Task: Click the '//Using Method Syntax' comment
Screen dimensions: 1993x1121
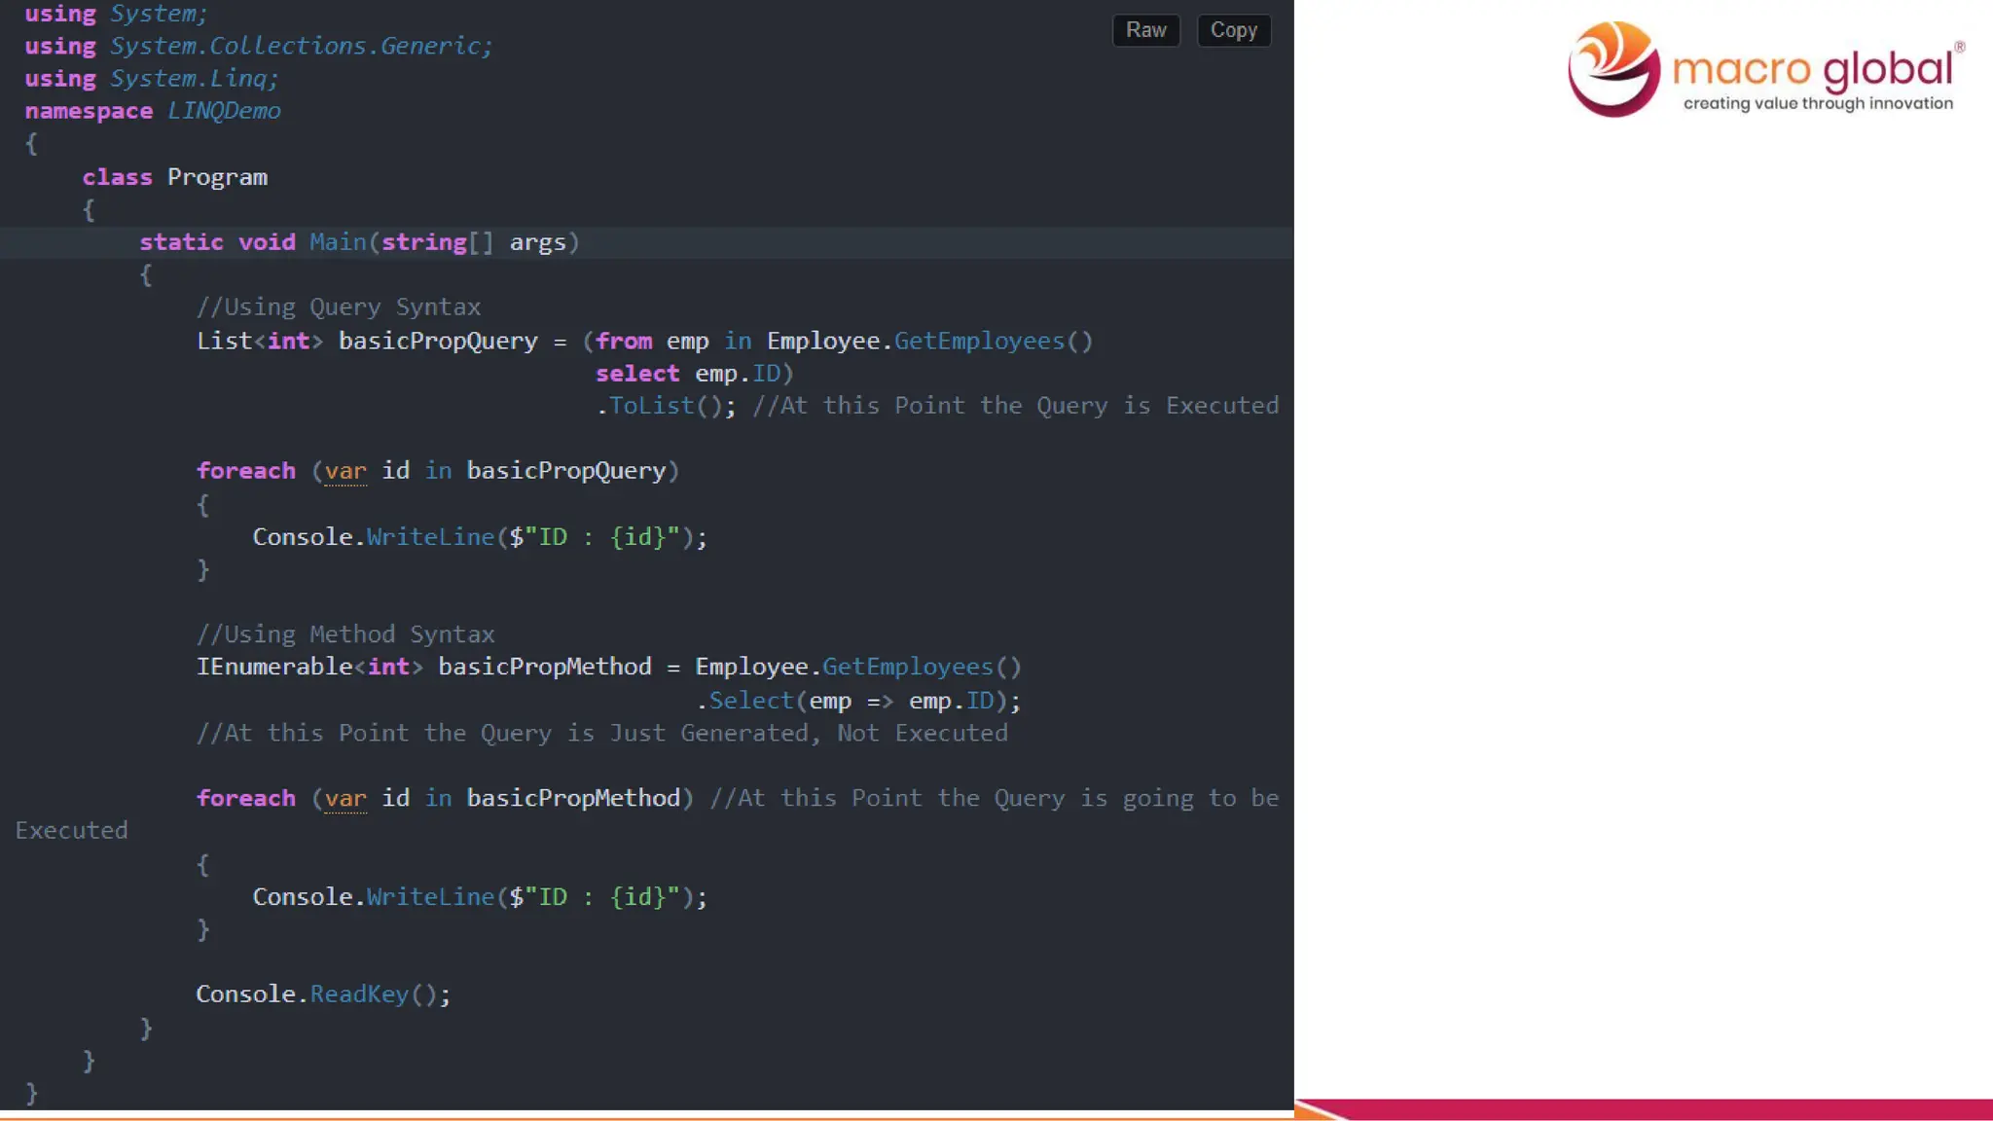Action: [x=345, y=634]
